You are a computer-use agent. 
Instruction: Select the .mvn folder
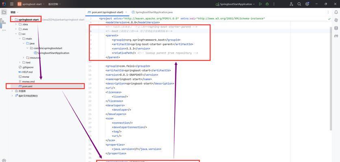click(x=23, y=29)
